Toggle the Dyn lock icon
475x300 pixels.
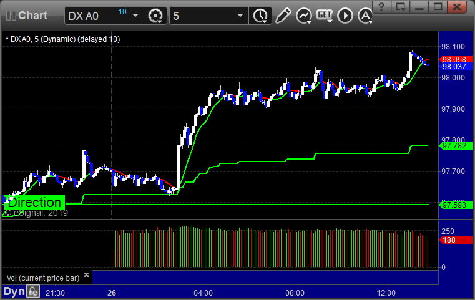click(x=33, y=291)
